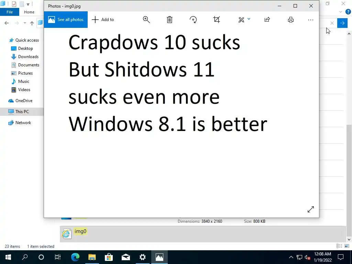Open Action Center notifications icon

coord(341,257)
